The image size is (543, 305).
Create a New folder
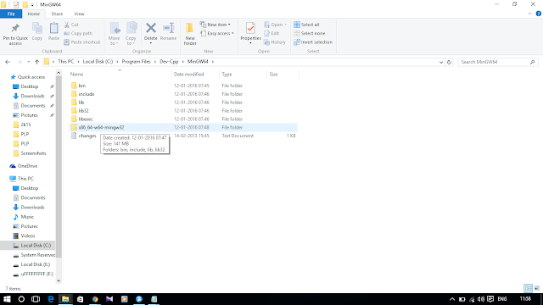190,34
